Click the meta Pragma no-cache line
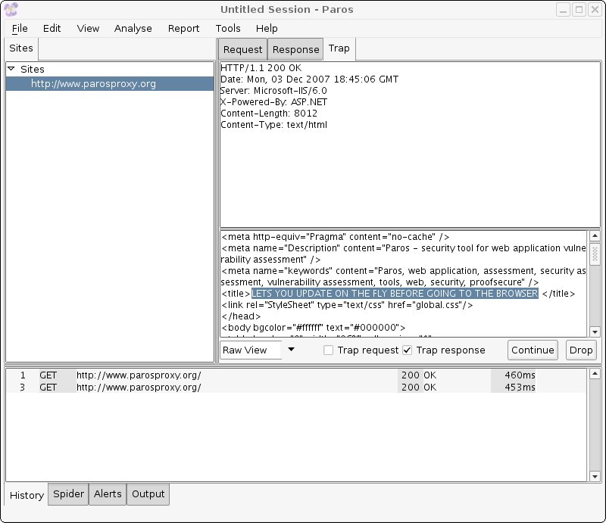The height and width of the screenshot is (523, 606). coord(336,237)
